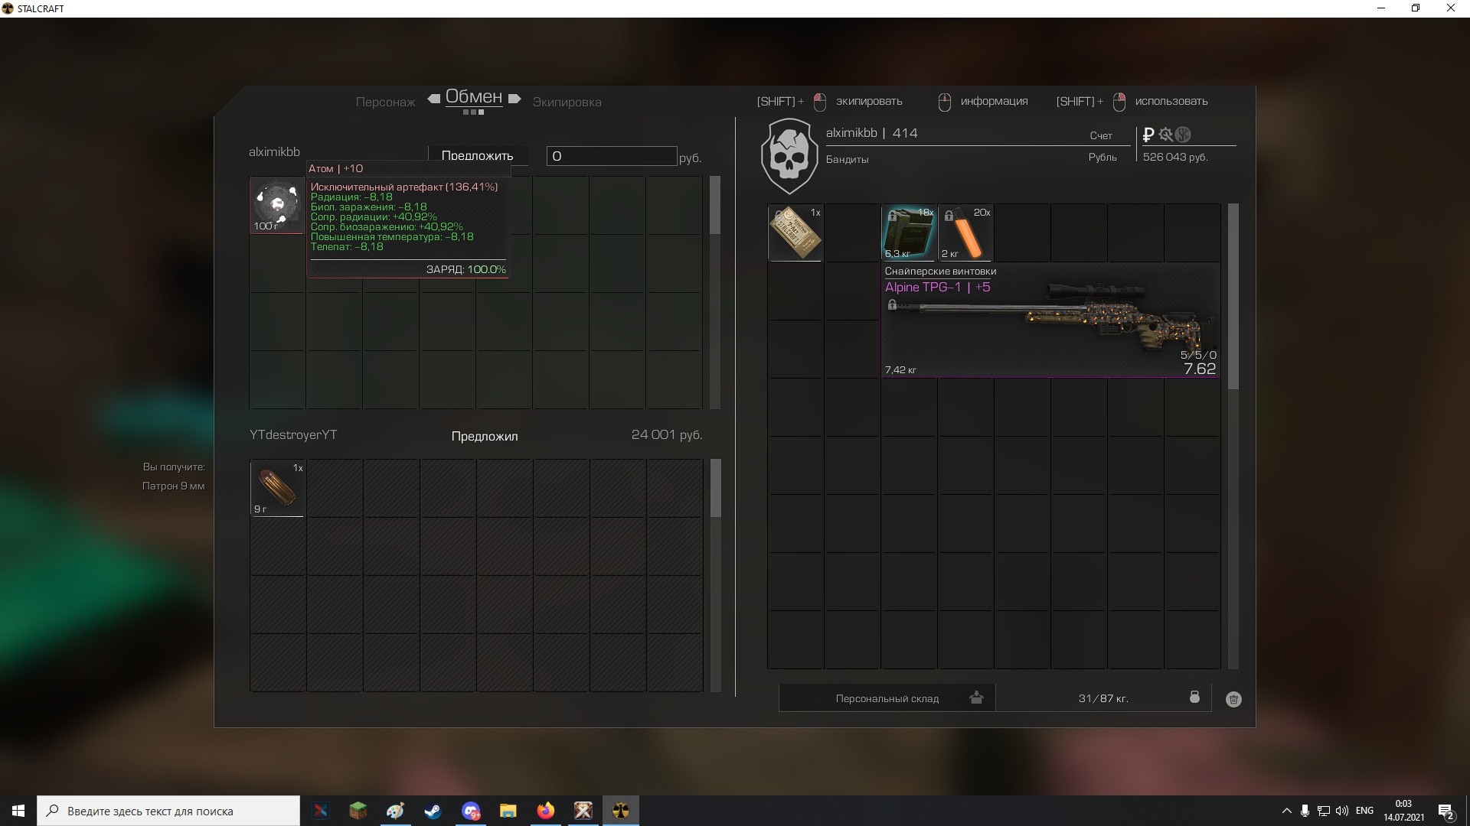Switch to left tab via arrow
The height and width of the screenshot is (826, 1470).
pyautogui.click(x=434, y=99)
